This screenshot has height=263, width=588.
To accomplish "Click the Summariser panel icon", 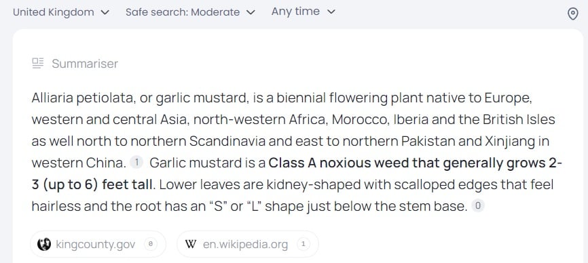I will [38, 63].
